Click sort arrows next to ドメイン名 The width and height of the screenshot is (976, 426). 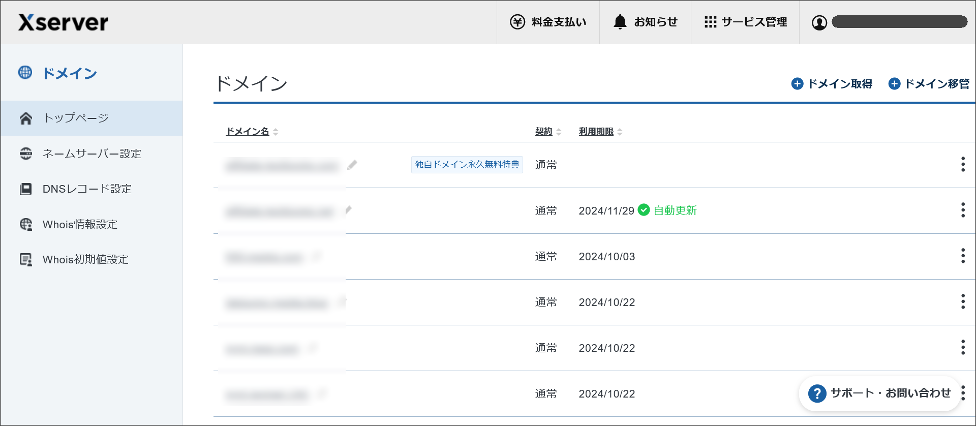[276, 132]
